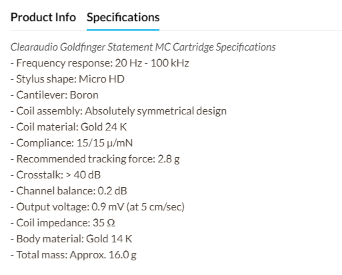Screen dimensions: 342x275
Task: Click the Recommended tracking force line
Action: click(x=95, y=159)
